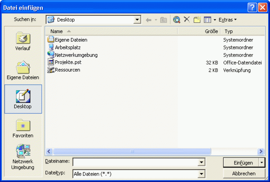Expand the Suchen in Desktop dropdown
270x182 pixels.
point(137,20)
